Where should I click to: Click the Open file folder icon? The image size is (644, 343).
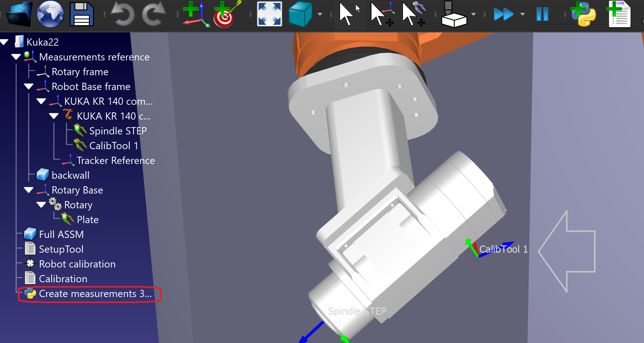19,14
